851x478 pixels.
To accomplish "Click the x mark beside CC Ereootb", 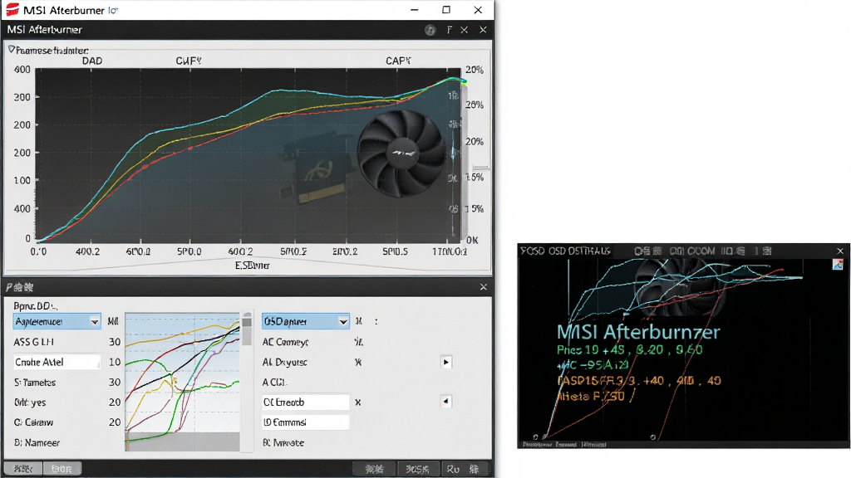I will point(357,402).
